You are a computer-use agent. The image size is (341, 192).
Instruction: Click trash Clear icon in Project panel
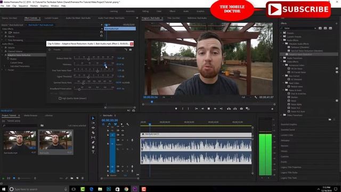(x=83, y=178)
